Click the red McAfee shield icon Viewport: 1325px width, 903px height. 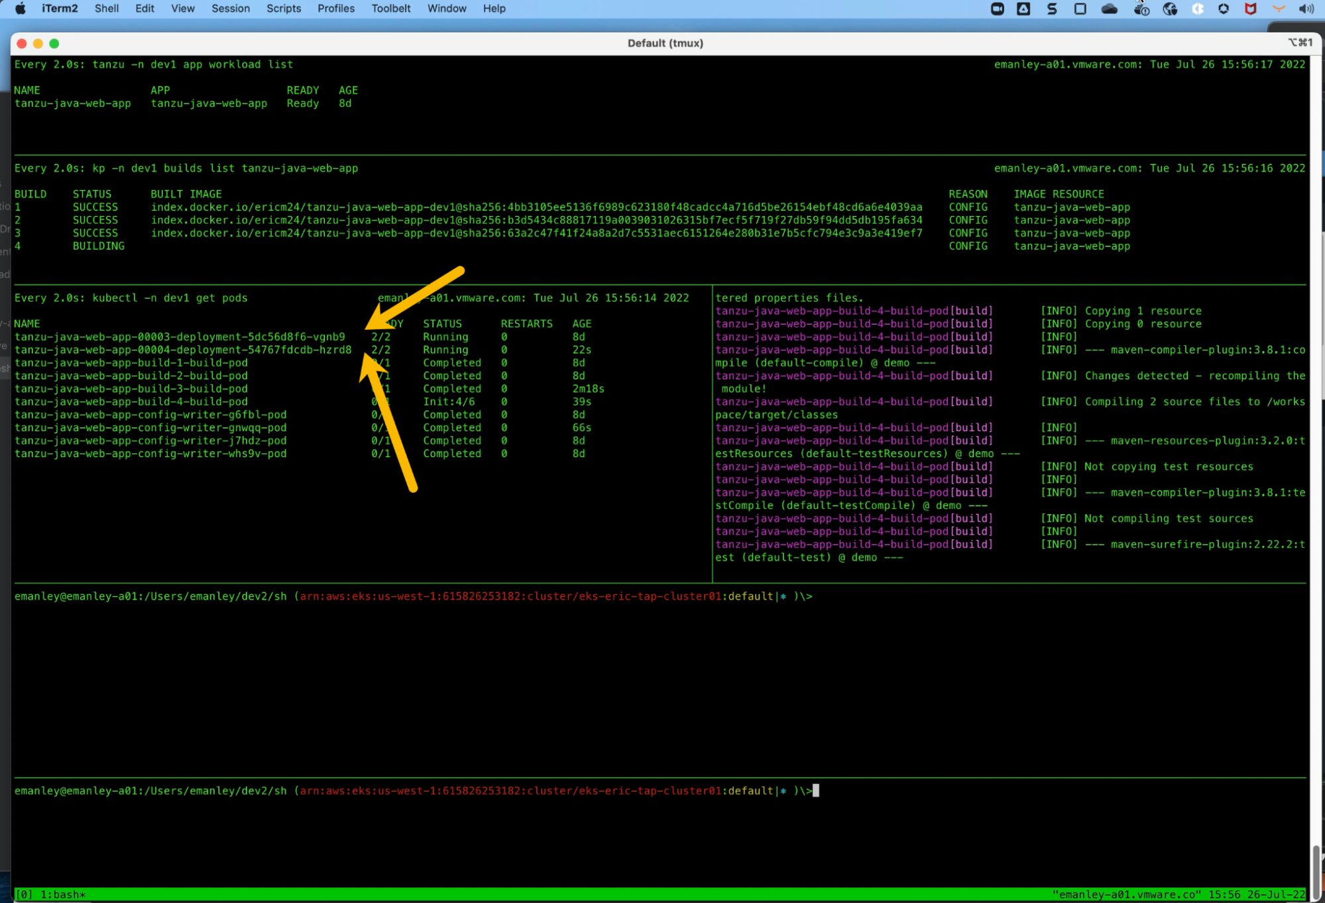[1250, 9]
